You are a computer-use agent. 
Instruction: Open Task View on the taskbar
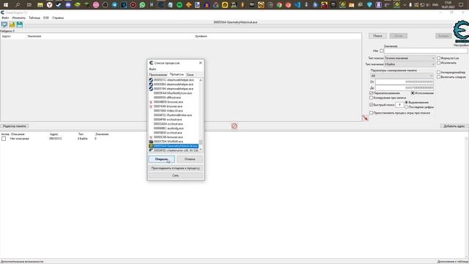click(29, 5)
